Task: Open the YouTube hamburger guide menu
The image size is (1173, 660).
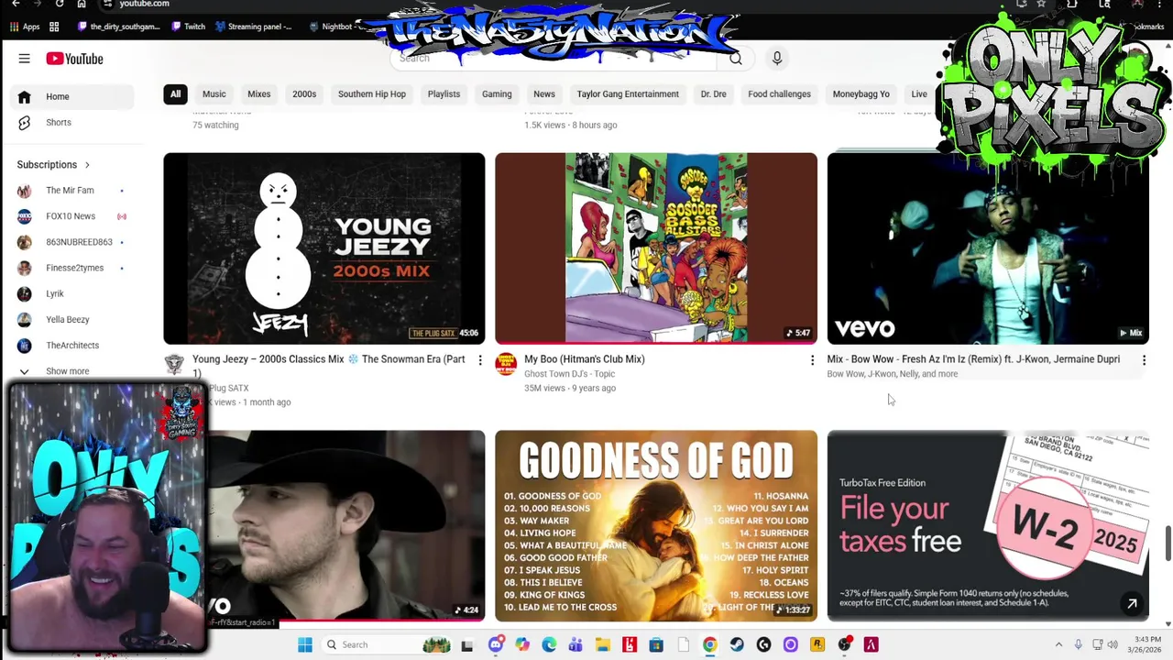Action: click(x=24, y=59)
